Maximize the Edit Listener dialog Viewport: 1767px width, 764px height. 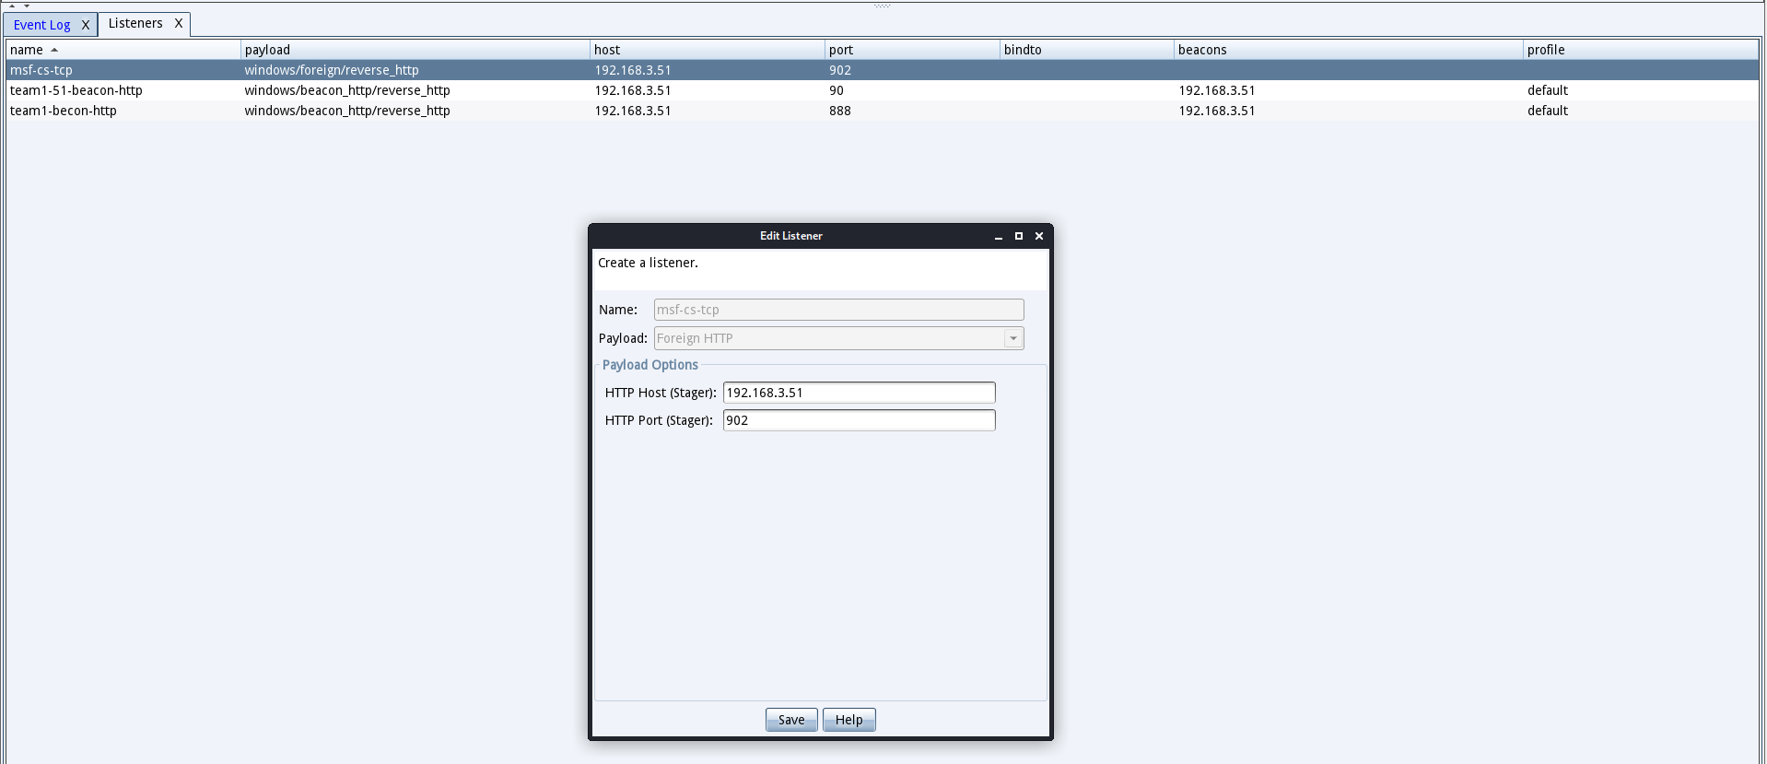pyautogui.click(x=1018, y=236)
